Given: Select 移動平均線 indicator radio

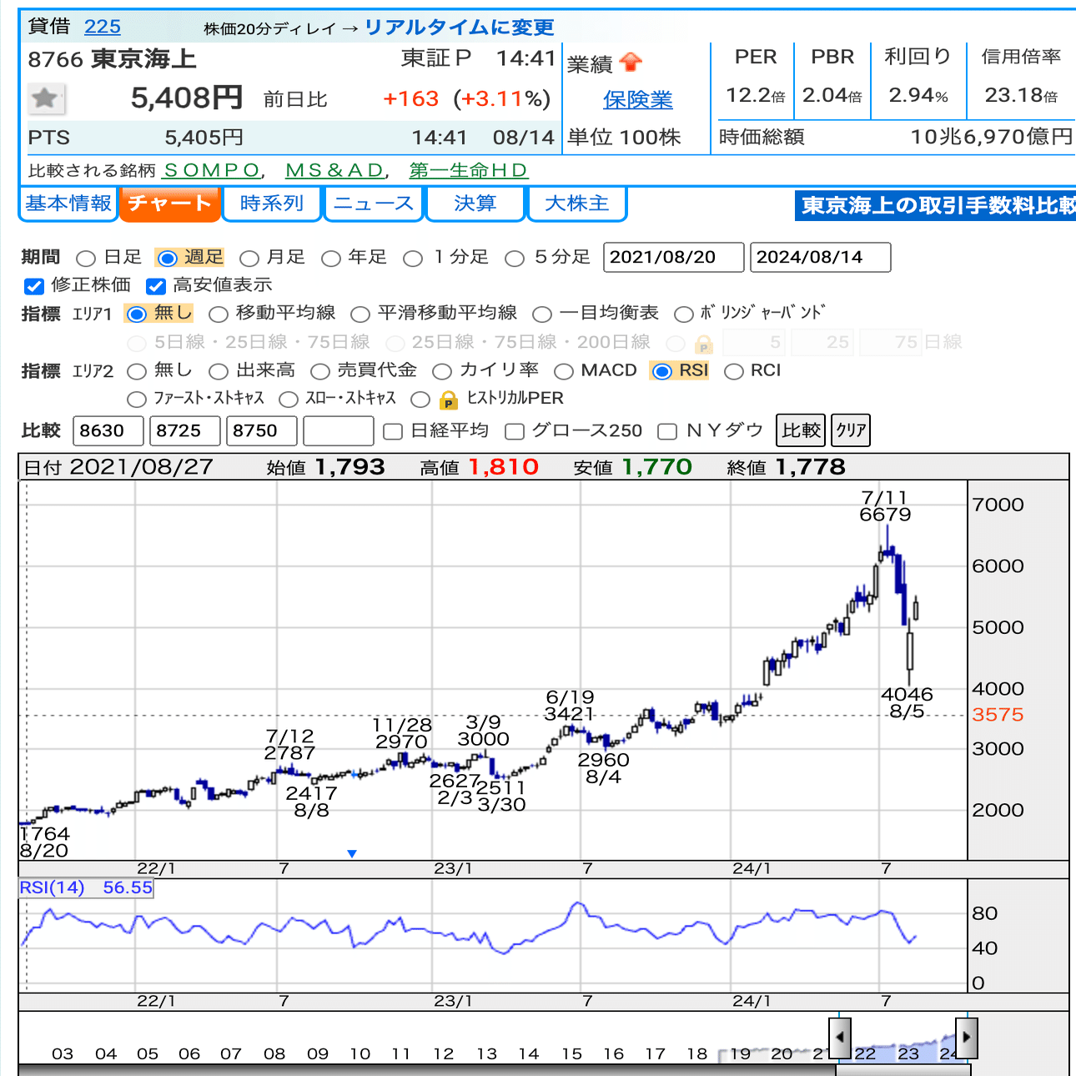Looking at the screenshot, I should [x=219, y=314].
